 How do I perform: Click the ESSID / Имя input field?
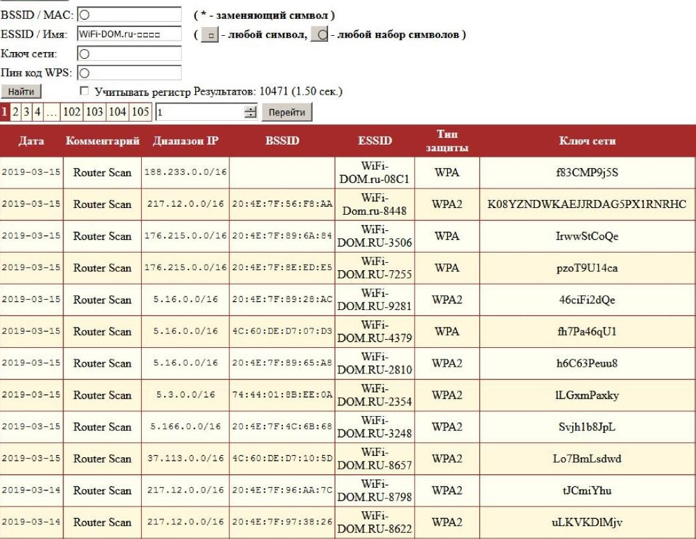click(x=130, y=34)
